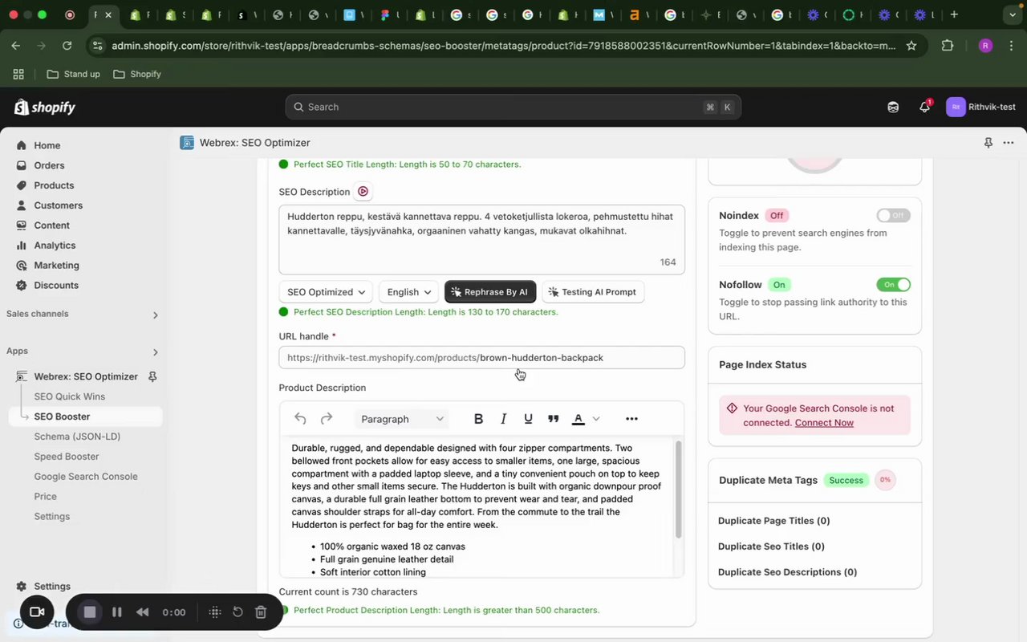Open Speed Booster page
Image resolution: width=1027 pixels, height=642 pixels.
67,457
